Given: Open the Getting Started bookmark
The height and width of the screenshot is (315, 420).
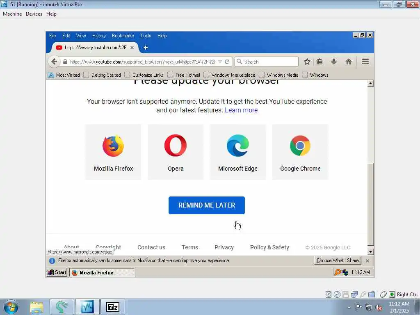Looking at the screenshot, I should (x=102, y=75).
